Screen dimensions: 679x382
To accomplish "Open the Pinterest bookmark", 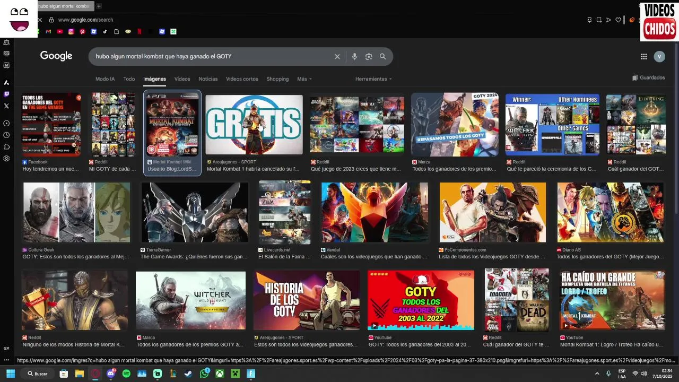I will pyautogui.click(x=82, y=31).
